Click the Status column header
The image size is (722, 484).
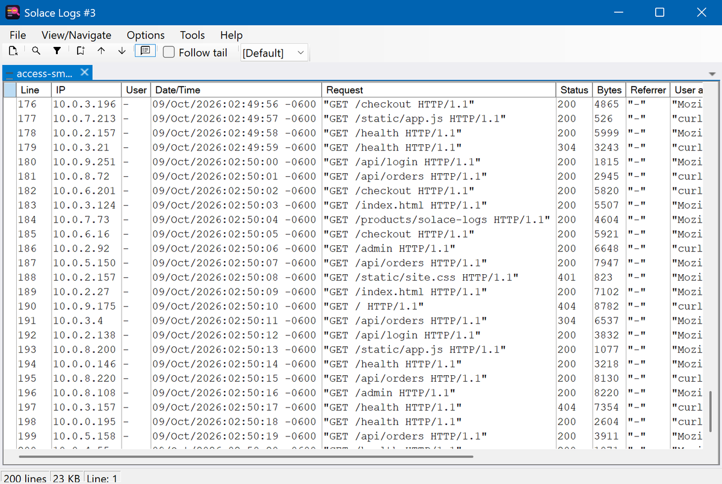pyautogui.click(x=574, y=90)
